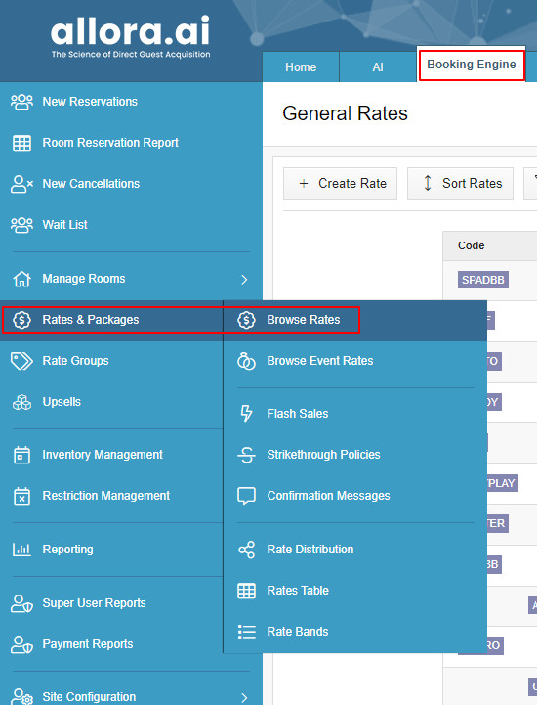Click the Reporting bar chart icon
Screen dimensions: 537x705
[x=21, y=550]
